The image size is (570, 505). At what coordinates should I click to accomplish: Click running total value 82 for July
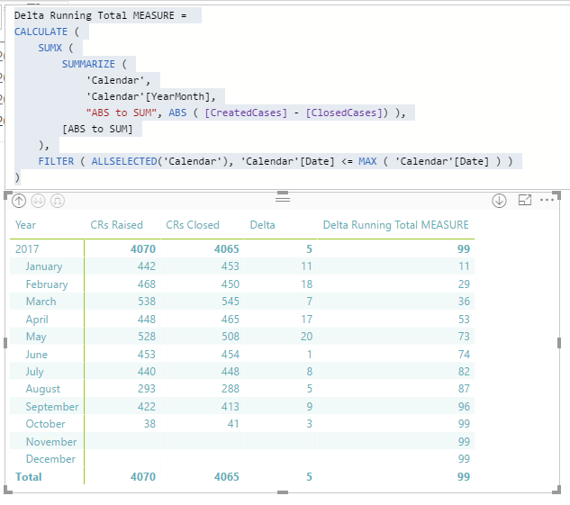464,372
